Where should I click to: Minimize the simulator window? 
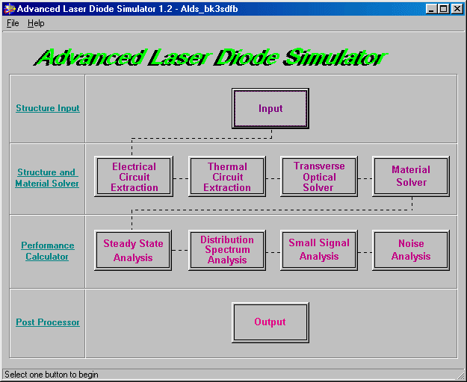click(431, 9)
